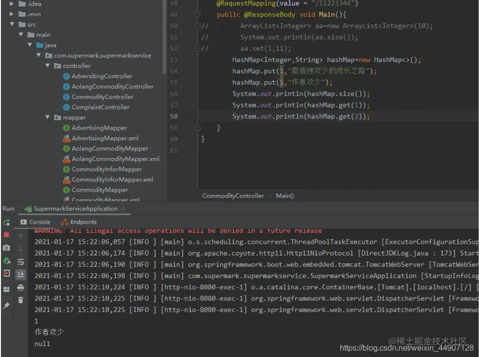Viewport: 479px width, 357px height.
Task: Stop the running application with the red square
Action: pyautogui.click(x=7, y=235)
